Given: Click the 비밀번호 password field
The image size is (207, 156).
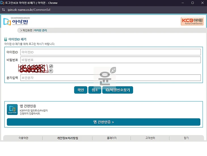Looking at the screenshot, I should (110, 60).
